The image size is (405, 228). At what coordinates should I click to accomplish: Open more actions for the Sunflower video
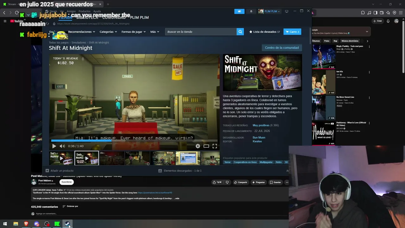[x=287, y=182]
